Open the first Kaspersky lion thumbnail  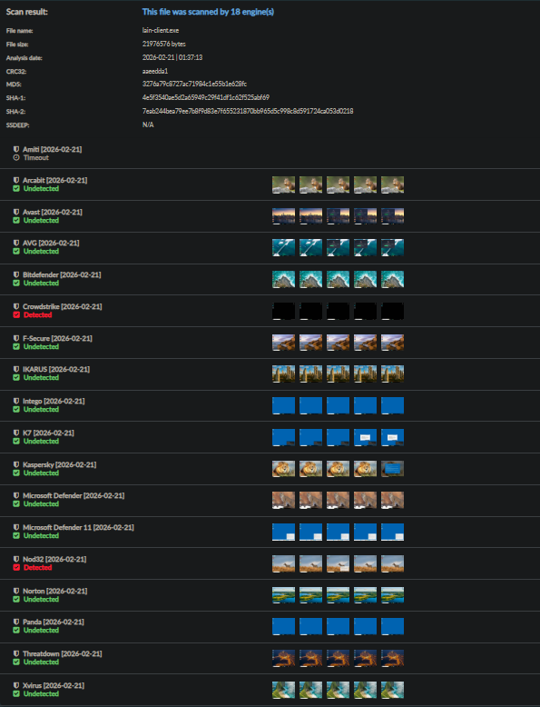click(284, 469)
